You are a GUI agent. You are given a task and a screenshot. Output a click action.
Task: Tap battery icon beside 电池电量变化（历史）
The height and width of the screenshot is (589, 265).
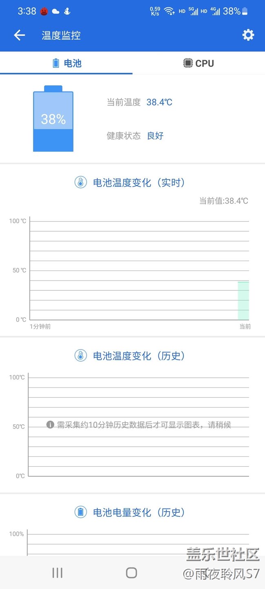pyautogui.click(x=81, y=512)
